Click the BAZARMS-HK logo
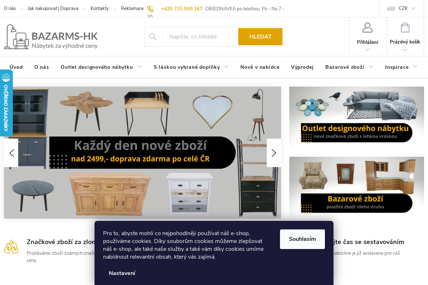Screen dimensions: 428x285 pyautogui.click(x=51, y=37)
